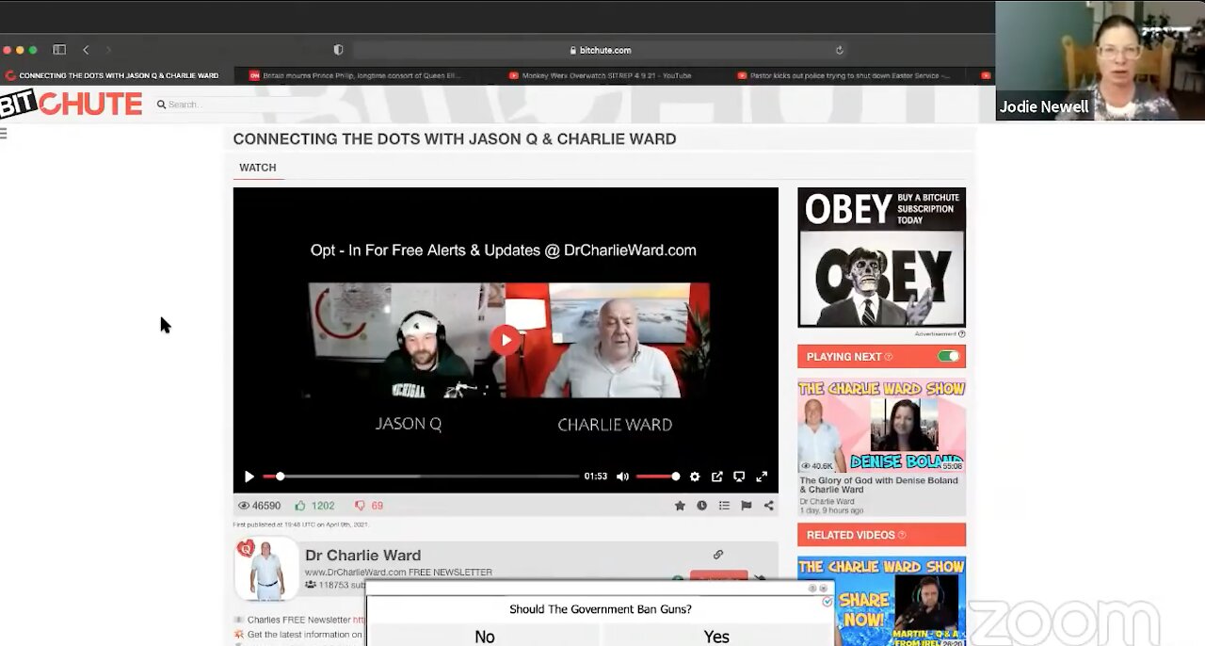Click the OBEY BitChute subscription ad
This screenshot has height=646, width=1205.
point(881,257)
